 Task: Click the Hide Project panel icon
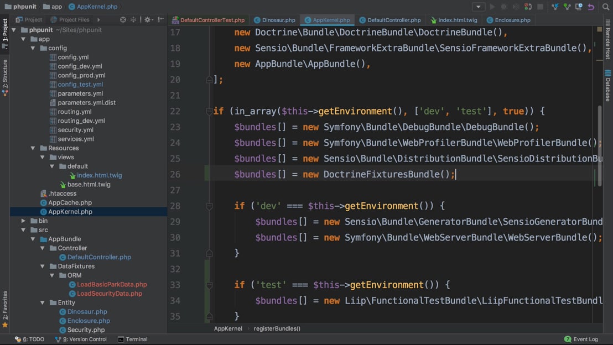tap(160, 19)
